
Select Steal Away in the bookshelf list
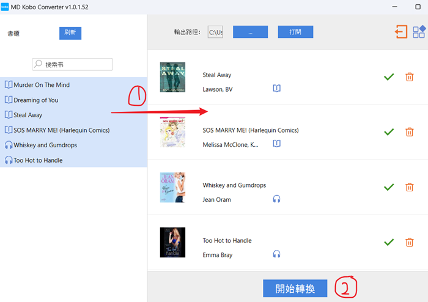tap(74, 115)
